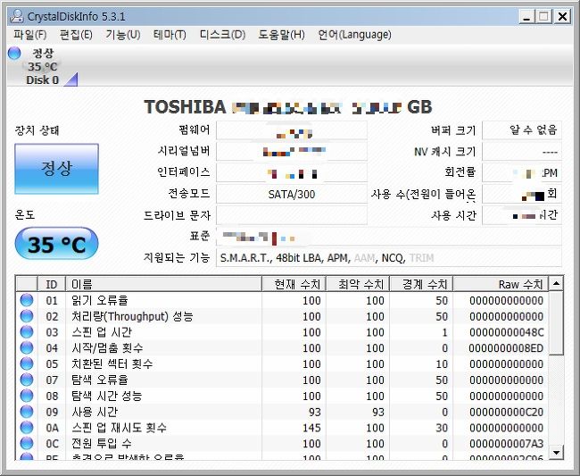580x476 pixels.
Task: Click the 정상 health status button
Action: point(56,169)
